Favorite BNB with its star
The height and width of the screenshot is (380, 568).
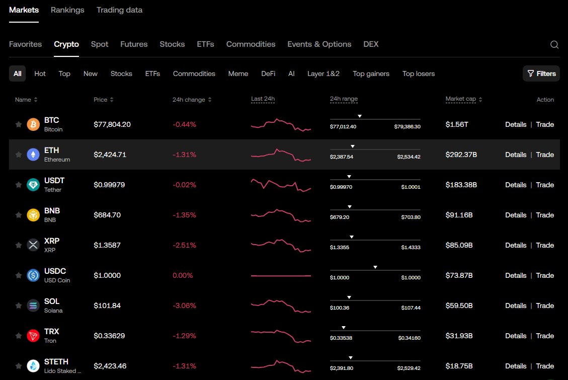click(19, 215)
